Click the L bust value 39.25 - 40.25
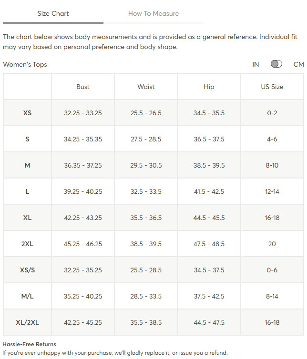Image resolution: width=307 pixels, height=359 pixels. coord(83,191)
